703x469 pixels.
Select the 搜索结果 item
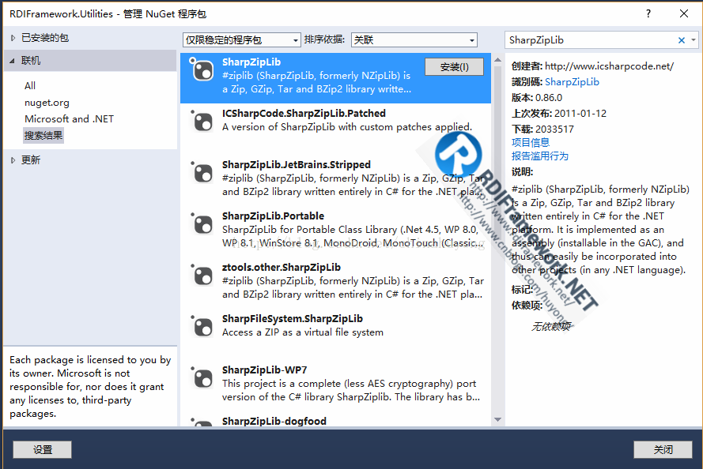coord(43,136)
